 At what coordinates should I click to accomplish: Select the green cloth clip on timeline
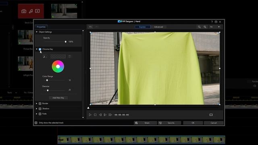(141, 140)
